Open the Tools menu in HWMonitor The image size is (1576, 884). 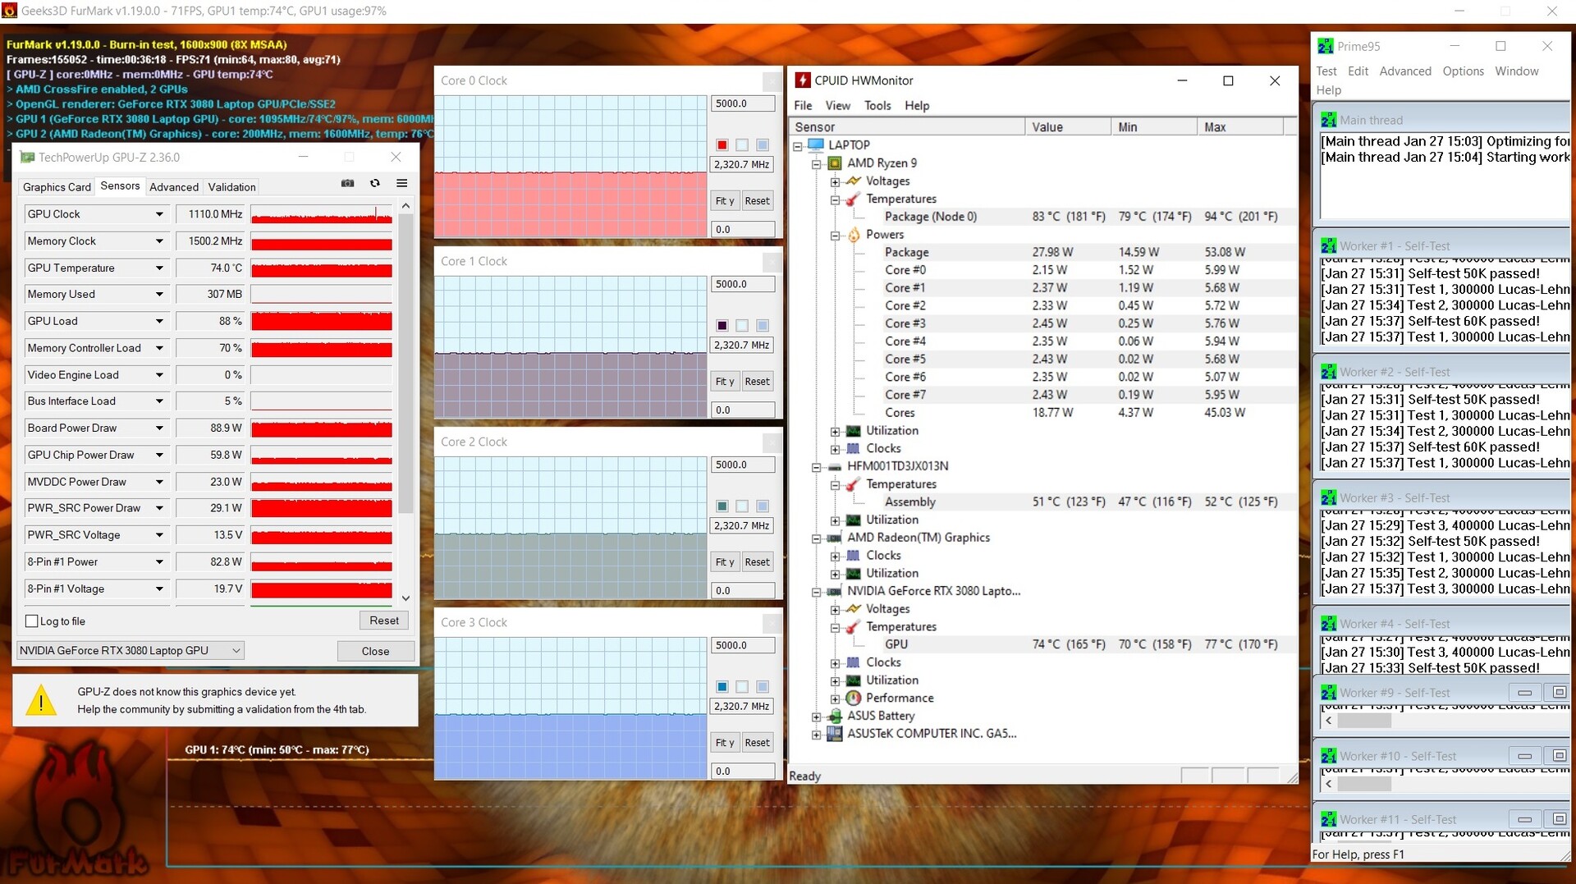(x=877, y=105)
